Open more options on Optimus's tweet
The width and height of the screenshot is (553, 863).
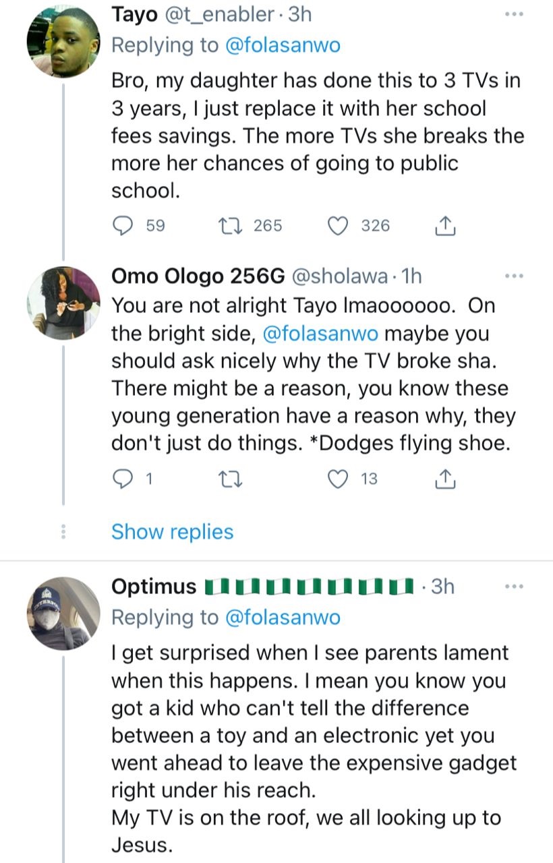[514, 587]
